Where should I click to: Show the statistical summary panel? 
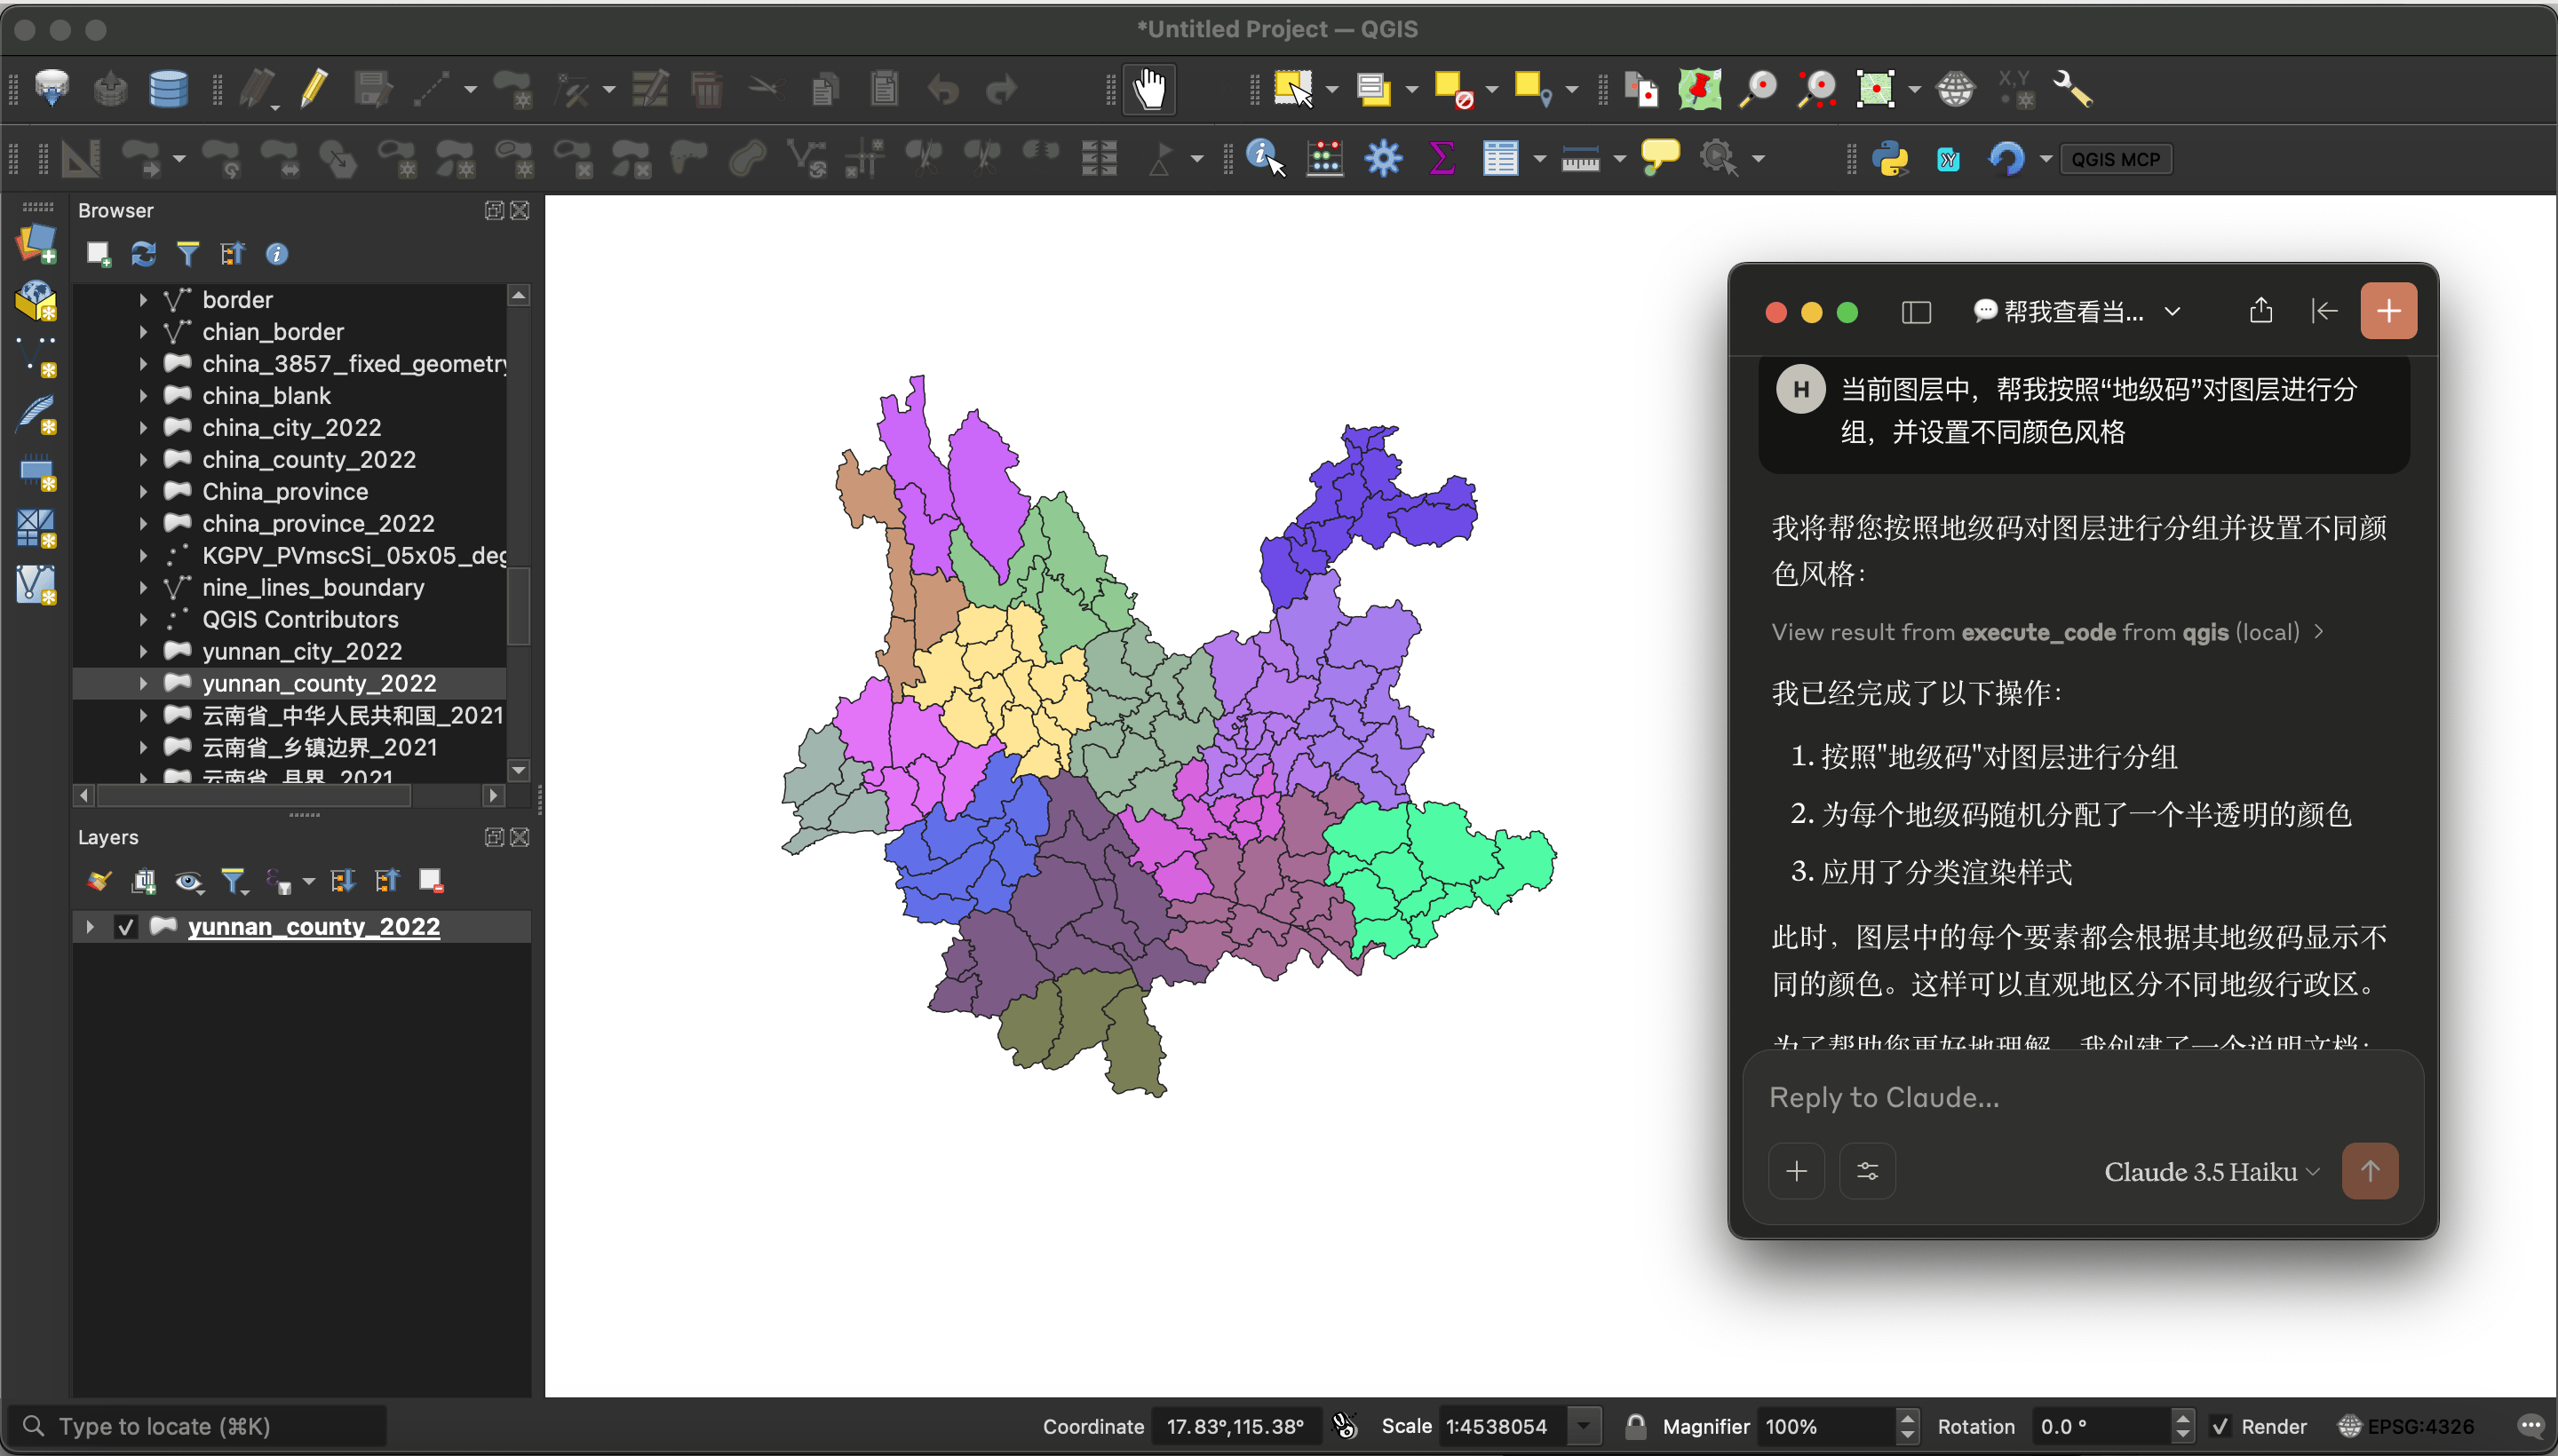tap(1441, 158)
